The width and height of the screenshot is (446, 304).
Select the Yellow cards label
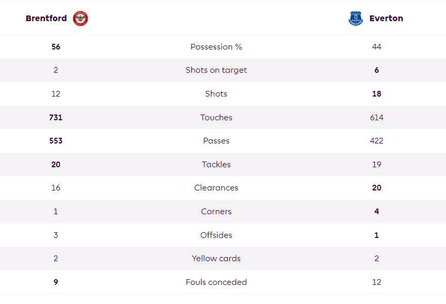(x=216, y=258)
